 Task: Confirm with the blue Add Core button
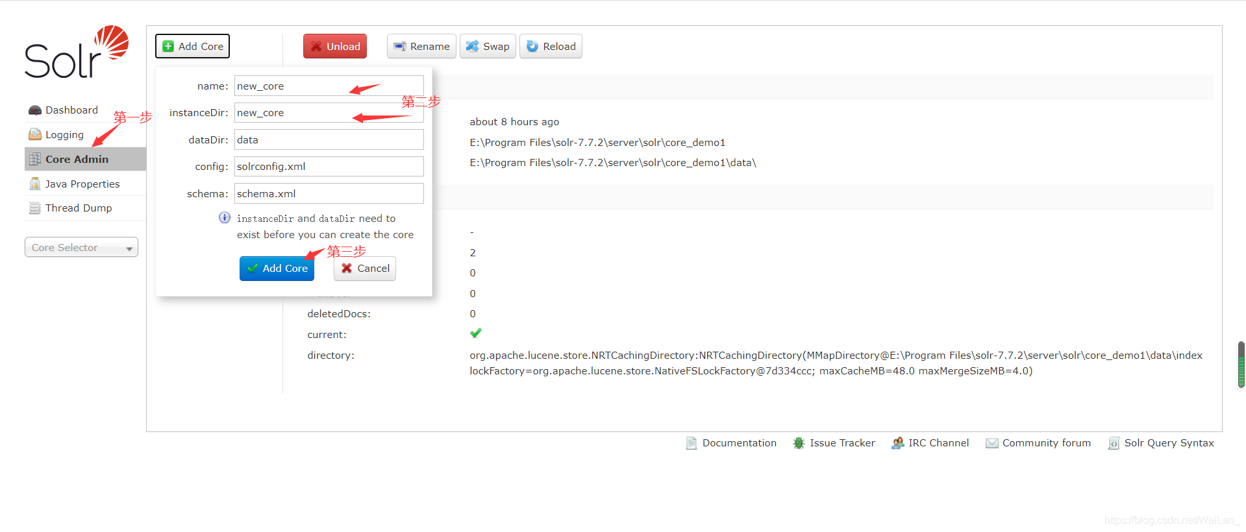[277, 268]
